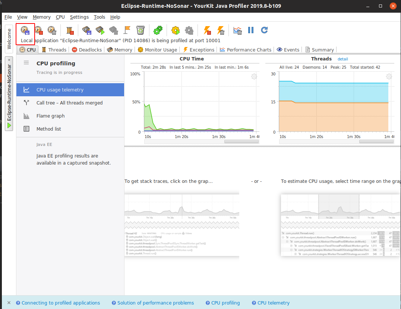401x309 pixels.
Task: Force garbage collection via the recycle bin icon
Action: pos(140,30)
